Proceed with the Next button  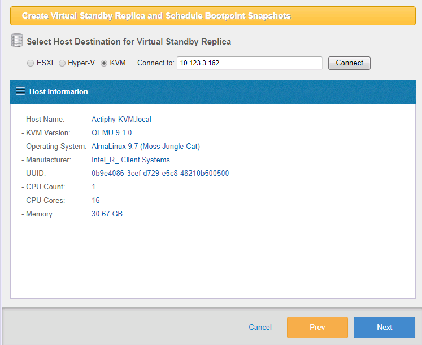(x=384, y=327)
